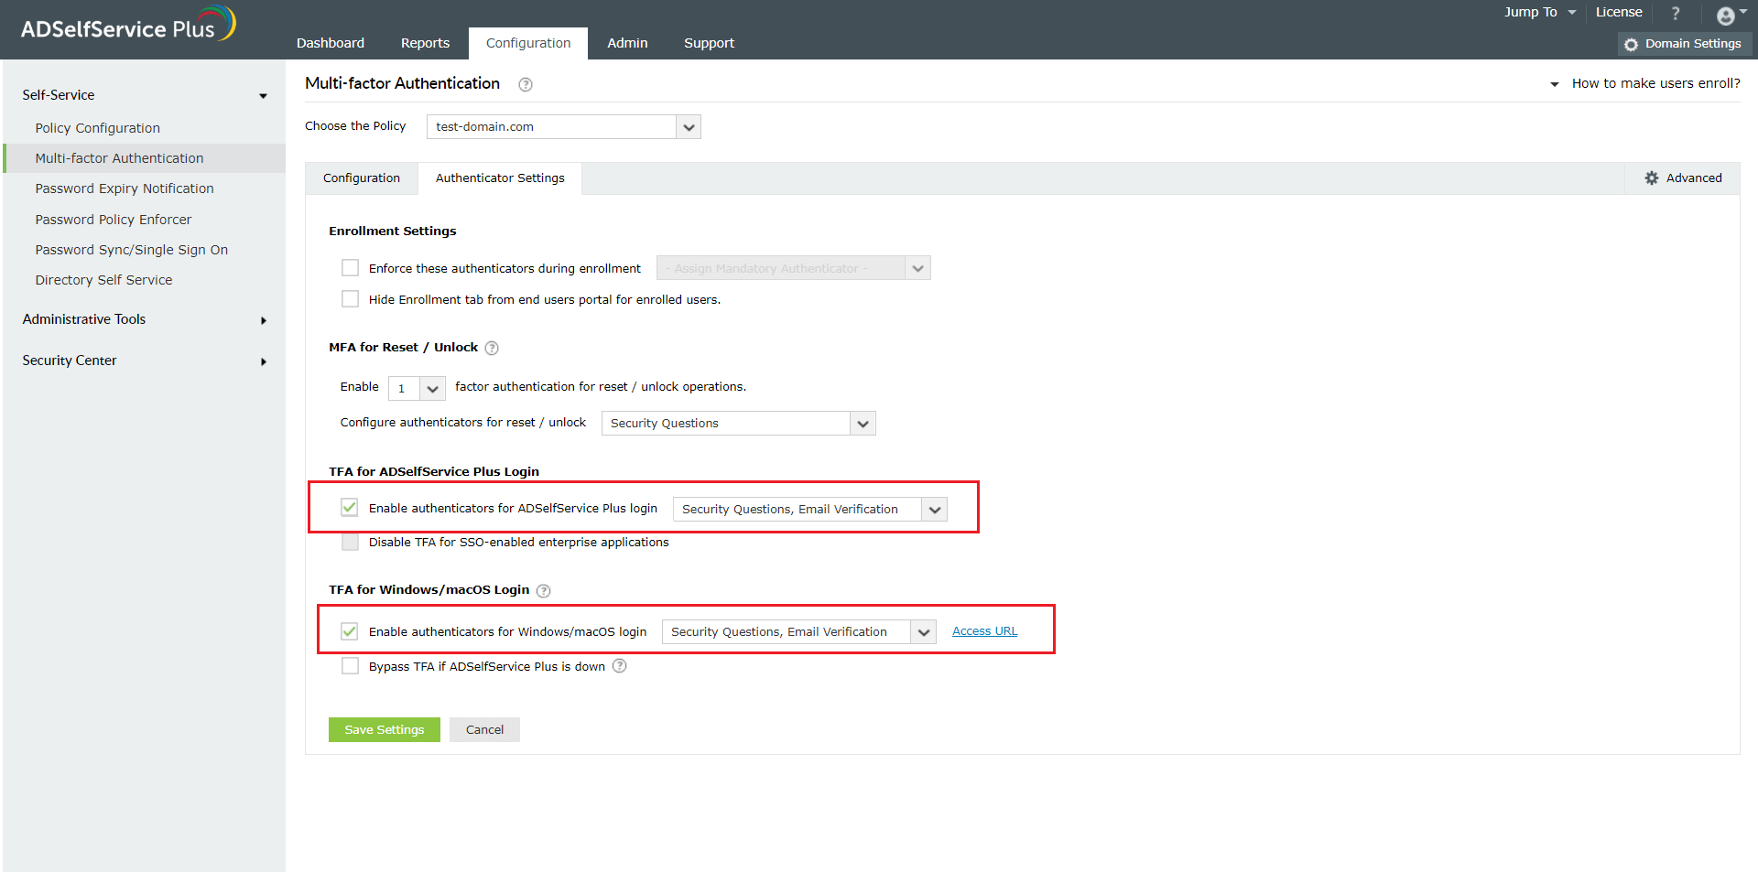Viewport: 1758px width, 872px height.
Task: Open Domain Settings
Action: (1685, 44)
